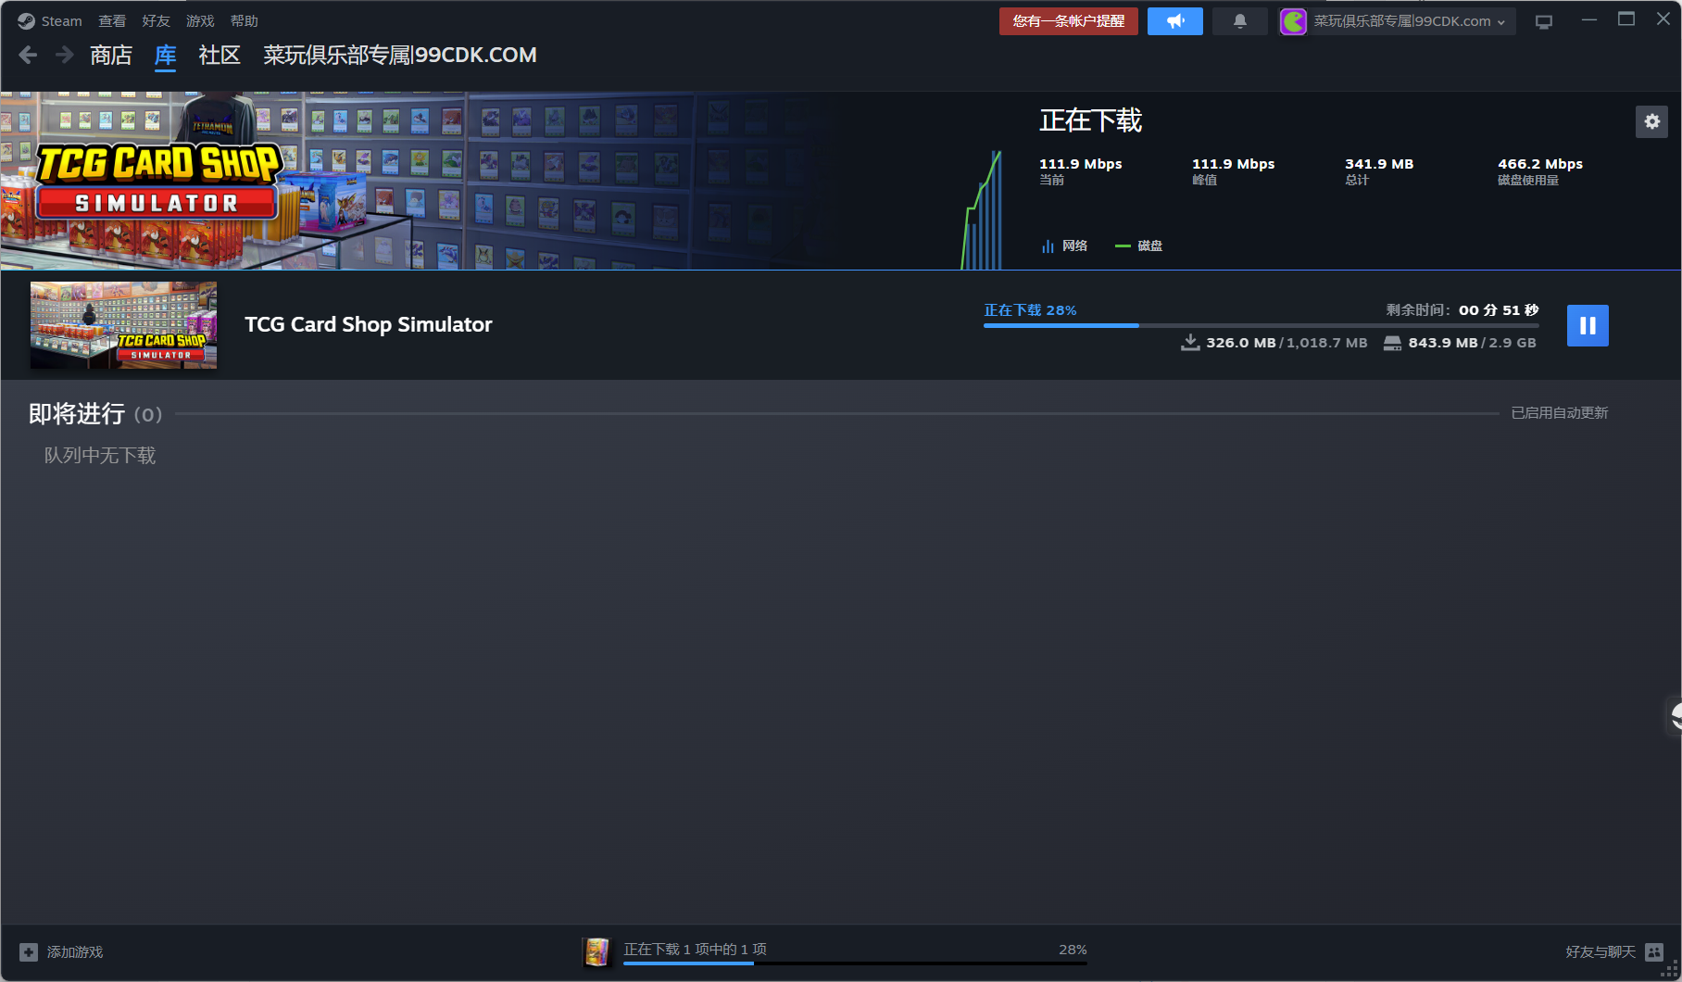Click the small game icon in status bar

click(x=597, y=951)
